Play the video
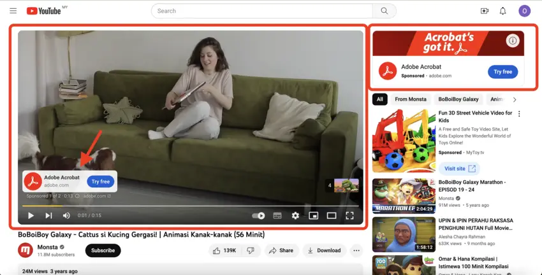This screenshot has width=542, height=275. point(31,216)
